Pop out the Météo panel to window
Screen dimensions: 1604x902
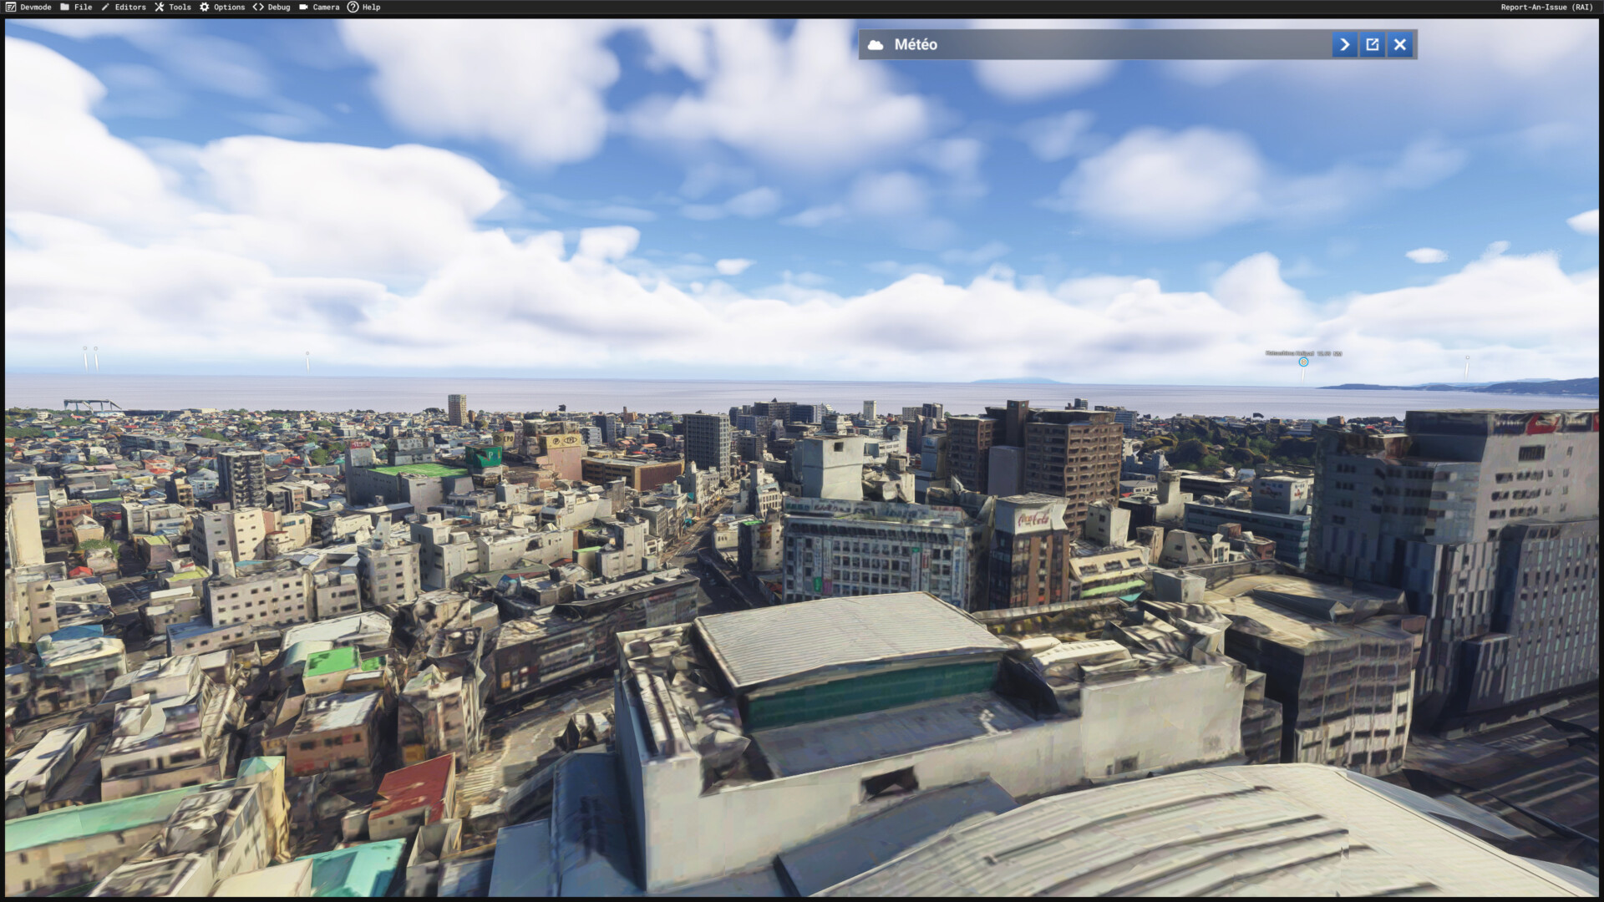[x=1373, y=44]
